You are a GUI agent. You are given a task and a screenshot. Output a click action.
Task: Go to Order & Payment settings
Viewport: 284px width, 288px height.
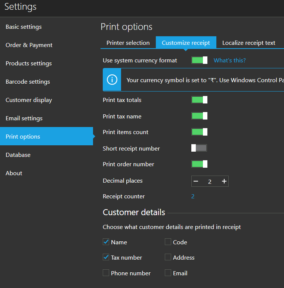tap(29, 45)
